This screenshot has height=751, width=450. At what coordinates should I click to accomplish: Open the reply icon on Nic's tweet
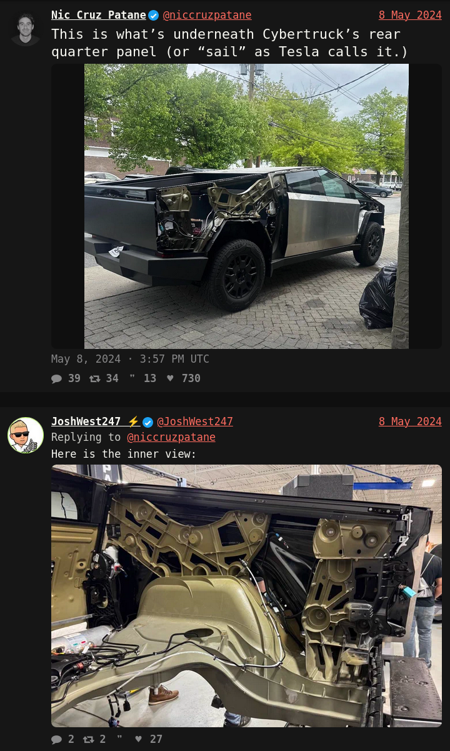(x=56, y=378)
